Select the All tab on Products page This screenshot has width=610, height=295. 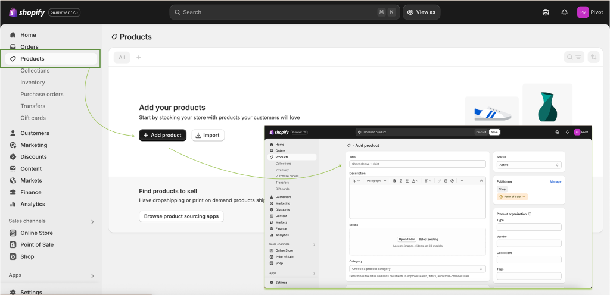(122, 58)
